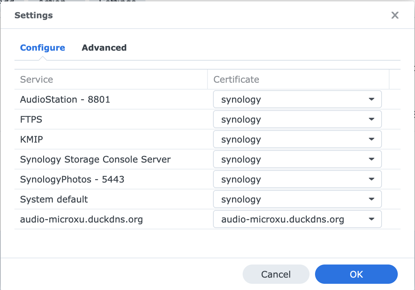Viewport: 415px width, 290px height.
Task: Select the SynologyPhotos - 5443 service label
Action: pyautogui.click(x=72, y=179)
